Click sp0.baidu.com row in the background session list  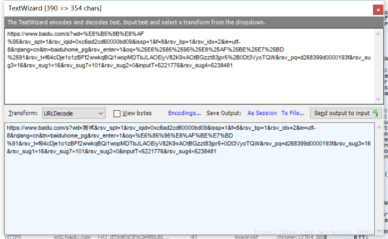(x=161, y=237)
